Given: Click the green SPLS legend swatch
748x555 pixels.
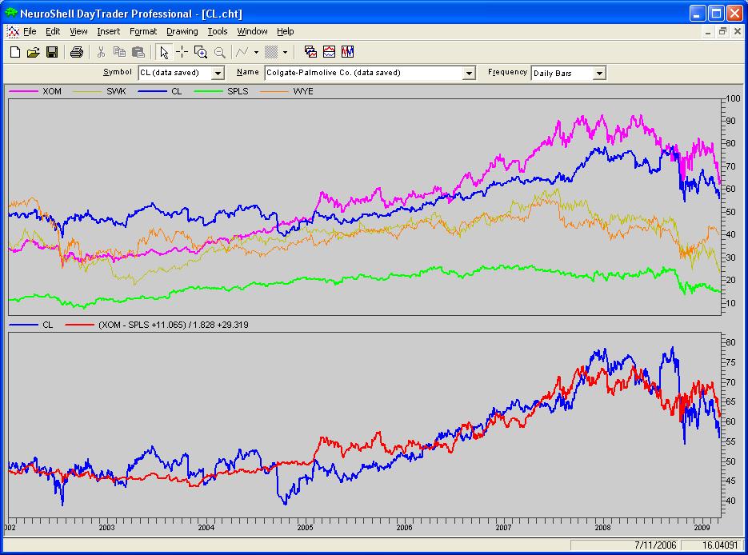Looking at the screenshot, I should coord(209,91).
